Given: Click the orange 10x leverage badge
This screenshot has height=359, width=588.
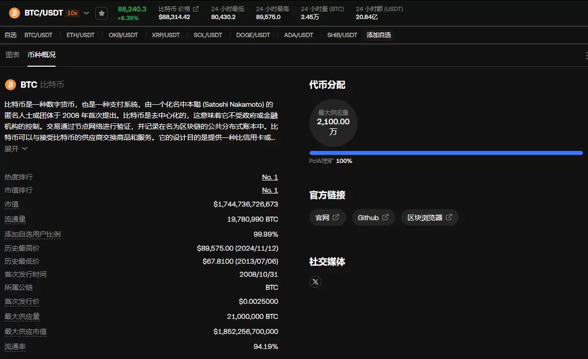Looking at the screenshot, I should coord(73,13).
